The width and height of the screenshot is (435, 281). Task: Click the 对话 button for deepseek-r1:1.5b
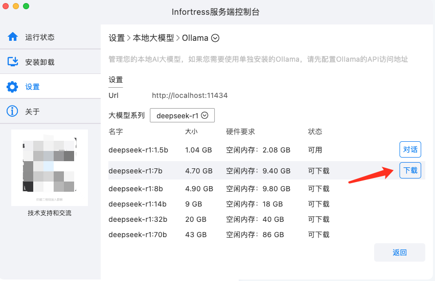pos(410,149)
